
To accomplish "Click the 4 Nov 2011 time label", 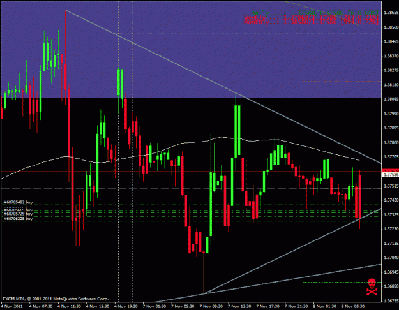I will click(x=12, y=306).
